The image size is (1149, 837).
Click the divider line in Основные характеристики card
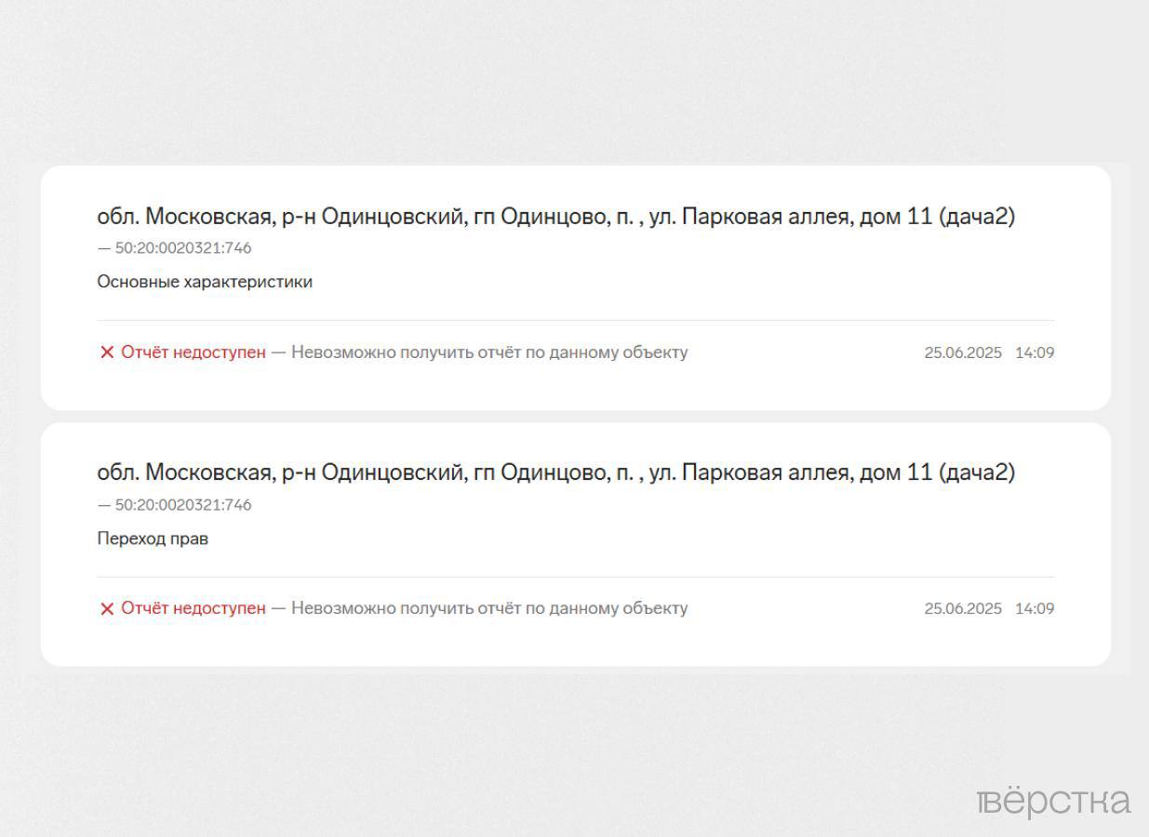[x=575, y=321]
